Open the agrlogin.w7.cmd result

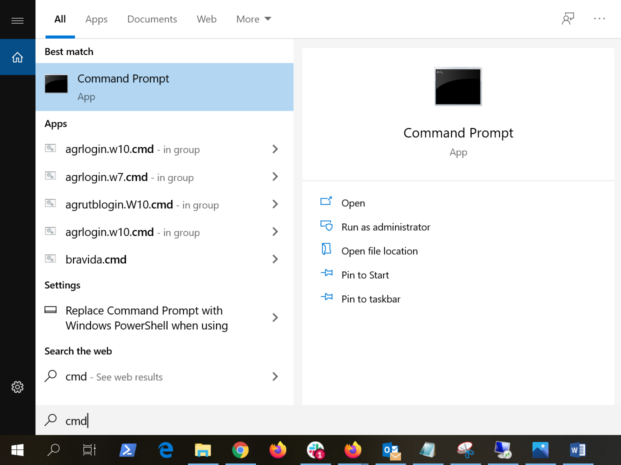pos(164,177)
